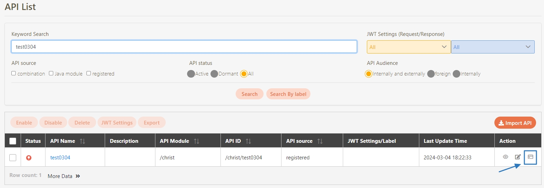This screenshot has height=188, width=544.
Task: Click the Import API button
Action: point(515,123)
